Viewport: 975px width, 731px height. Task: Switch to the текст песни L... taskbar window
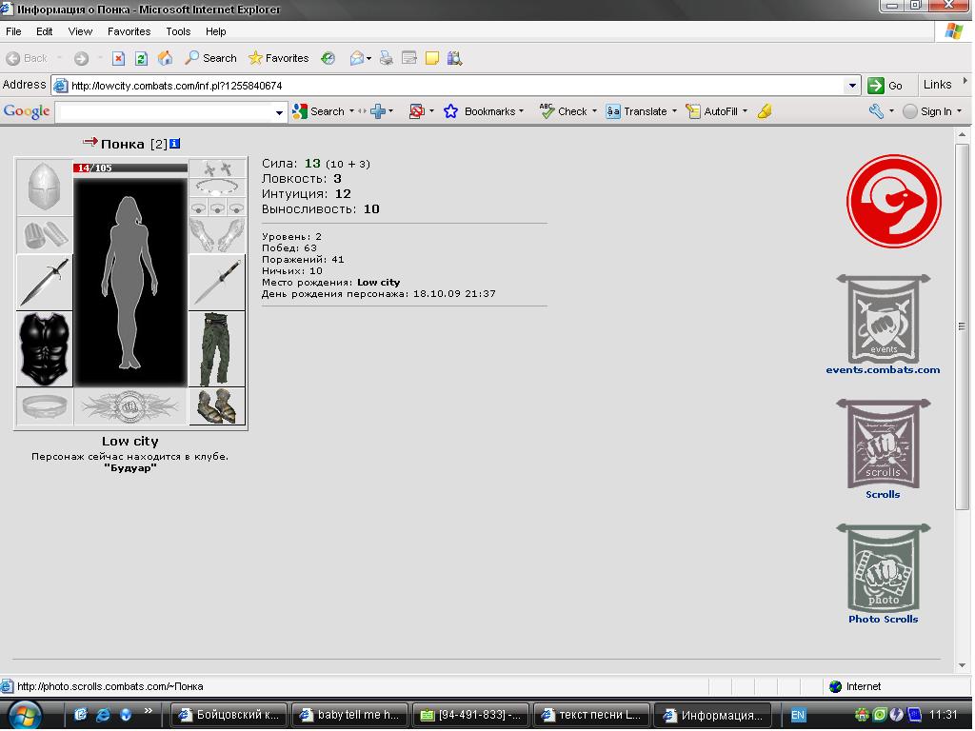tap(590, 715)
